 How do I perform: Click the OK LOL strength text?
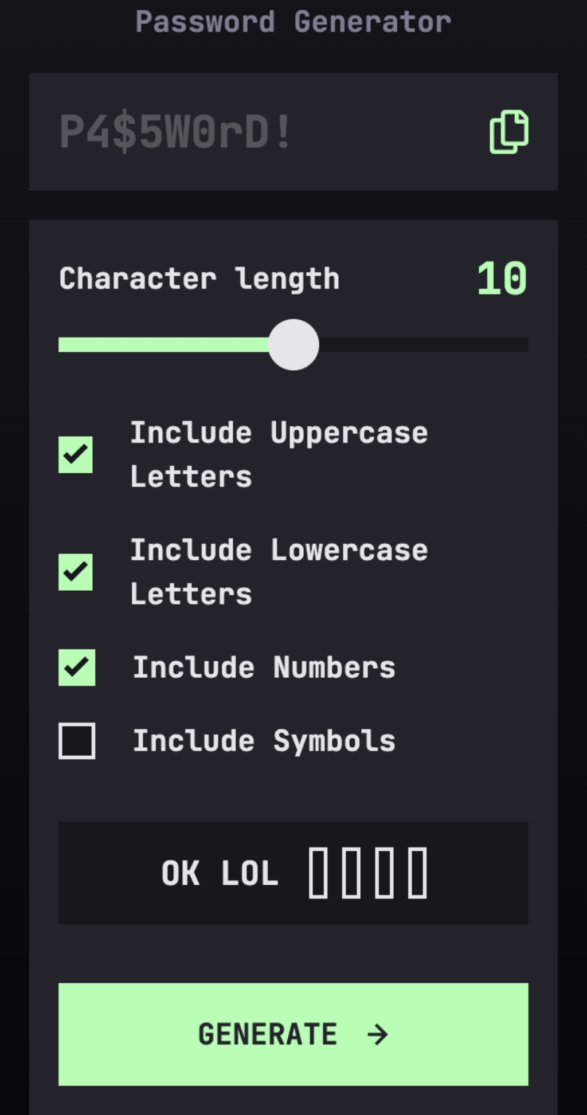220,873
